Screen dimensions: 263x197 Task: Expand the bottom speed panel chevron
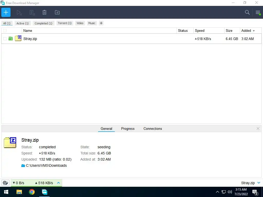click(58, 183)
